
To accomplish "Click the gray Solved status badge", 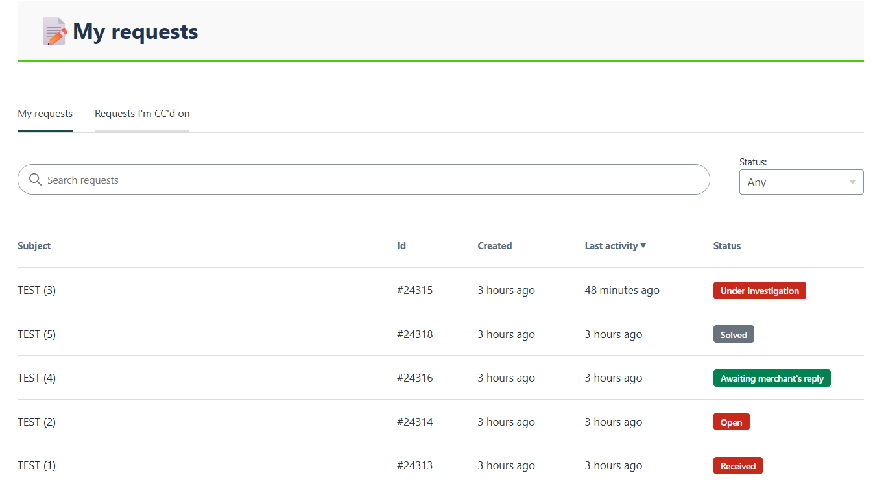I will pyautogui.click(x=734, y=335).
